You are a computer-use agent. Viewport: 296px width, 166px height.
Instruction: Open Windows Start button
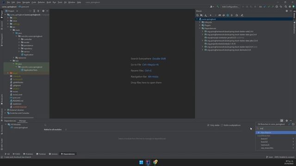(x=141, y=162)
